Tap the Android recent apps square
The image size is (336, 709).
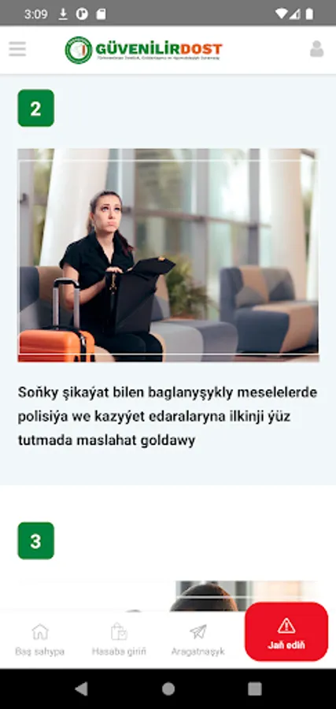(255, 689)
